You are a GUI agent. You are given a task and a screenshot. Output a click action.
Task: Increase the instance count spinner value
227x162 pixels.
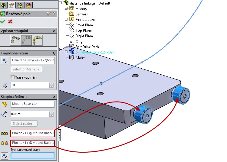click(x=51, y=84)
